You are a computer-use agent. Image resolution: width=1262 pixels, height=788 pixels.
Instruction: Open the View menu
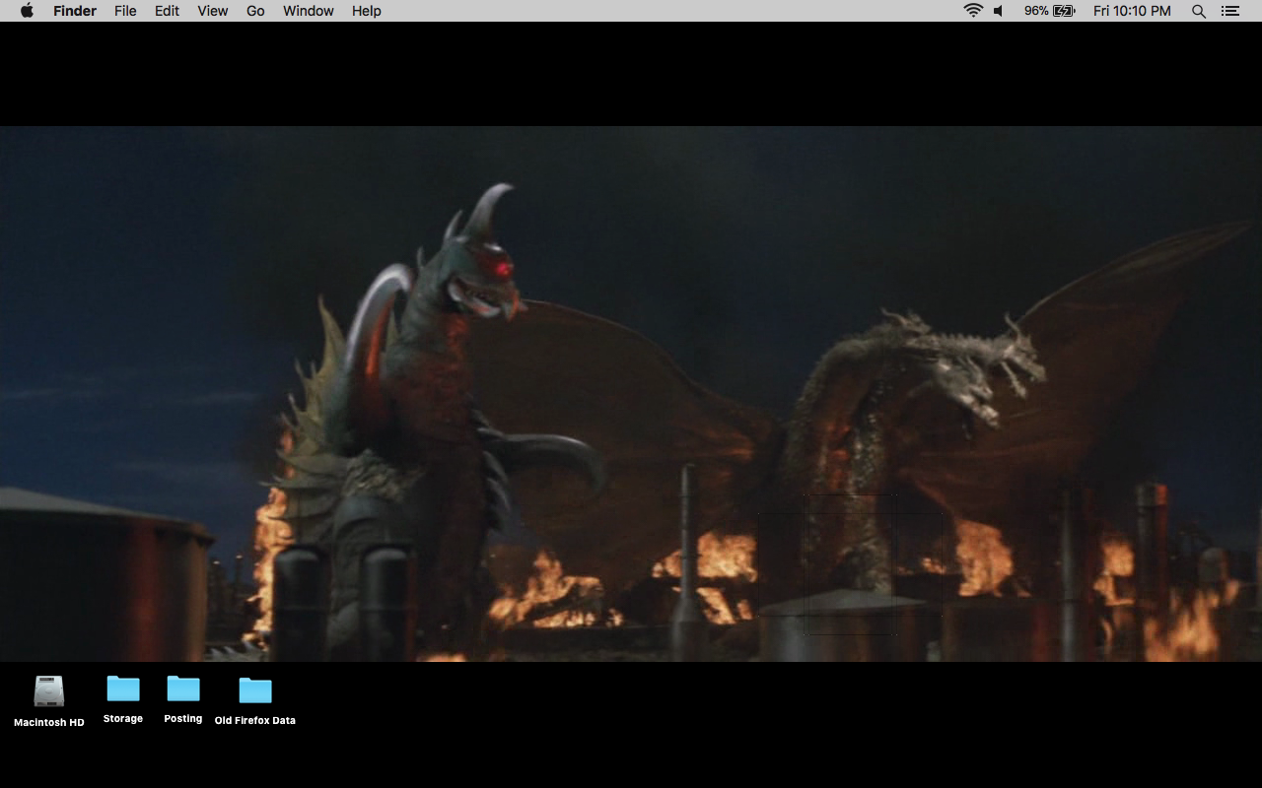[212, 11]
